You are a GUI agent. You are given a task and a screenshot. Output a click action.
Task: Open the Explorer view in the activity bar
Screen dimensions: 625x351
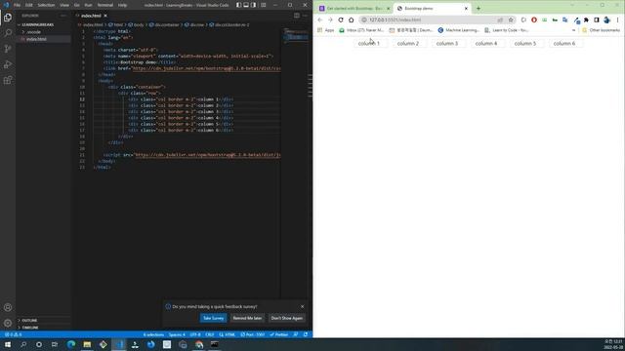[x=8, y=18]
